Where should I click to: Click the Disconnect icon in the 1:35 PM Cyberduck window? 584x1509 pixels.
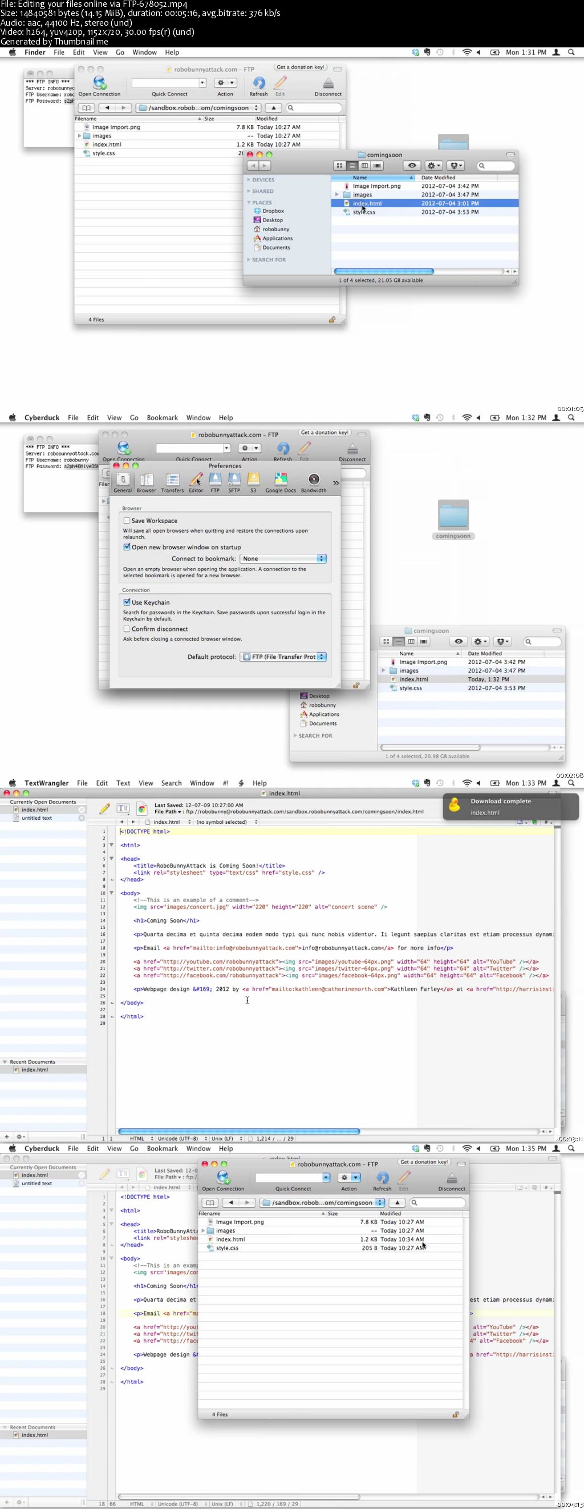(x=452, y=1178)
